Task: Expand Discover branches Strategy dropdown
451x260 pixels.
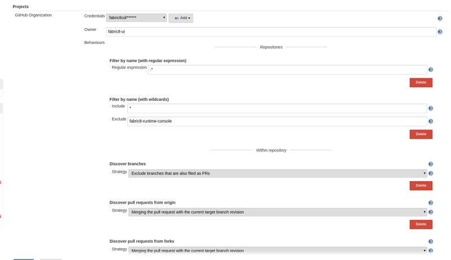Action: (278, 173)
